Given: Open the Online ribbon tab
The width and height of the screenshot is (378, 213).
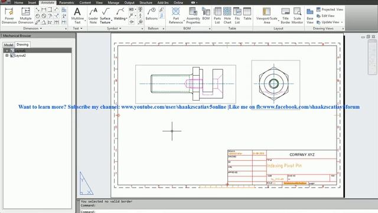Looking at the screenshot, I should click(178, 2).
